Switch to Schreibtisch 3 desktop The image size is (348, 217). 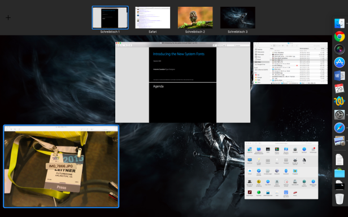(x=237, y=17)
